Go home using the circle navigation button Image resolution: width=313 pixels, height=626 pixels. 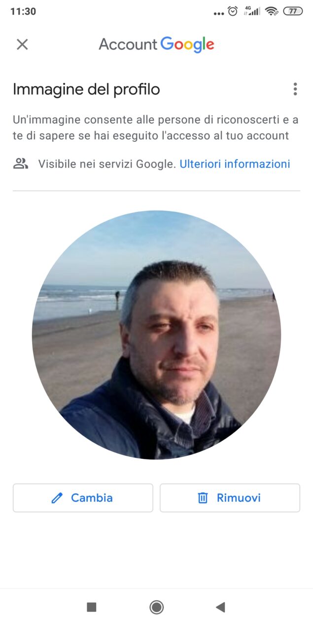point(156,607)
